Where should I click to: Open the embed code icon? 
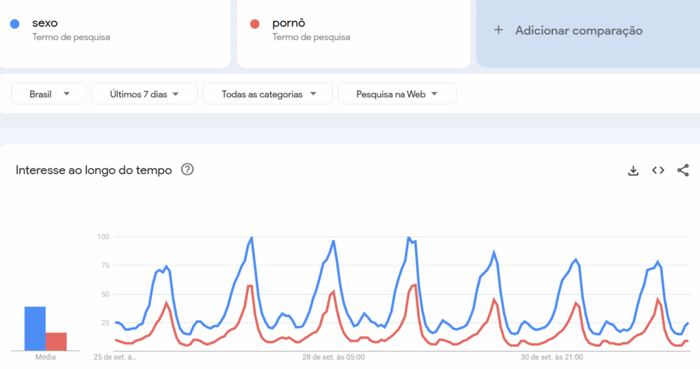tap(658, 171)
